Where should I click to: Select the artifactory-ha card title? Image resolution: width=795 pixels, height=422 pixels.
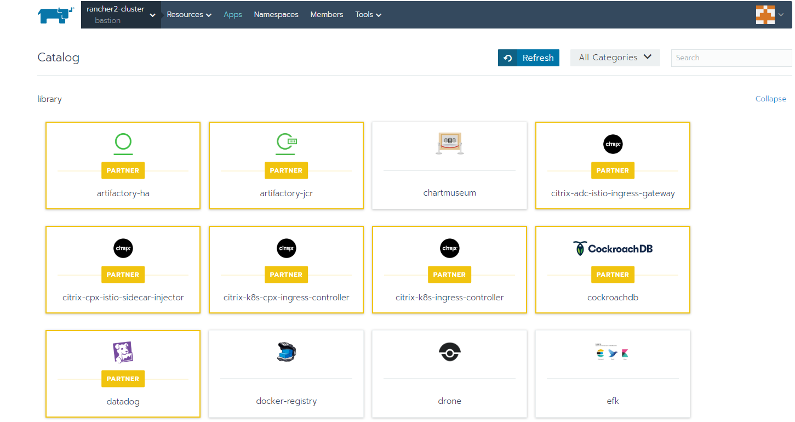tap(123, 193)
